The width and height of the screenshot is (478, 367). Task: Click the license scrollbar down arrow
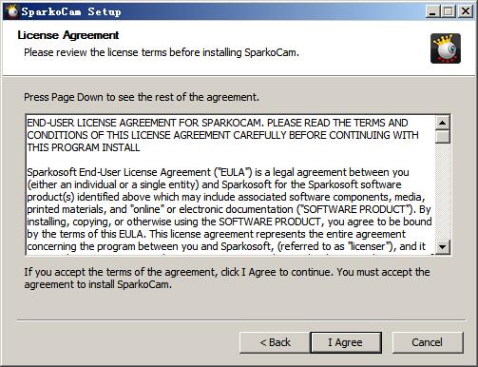[x=443, y=246]
